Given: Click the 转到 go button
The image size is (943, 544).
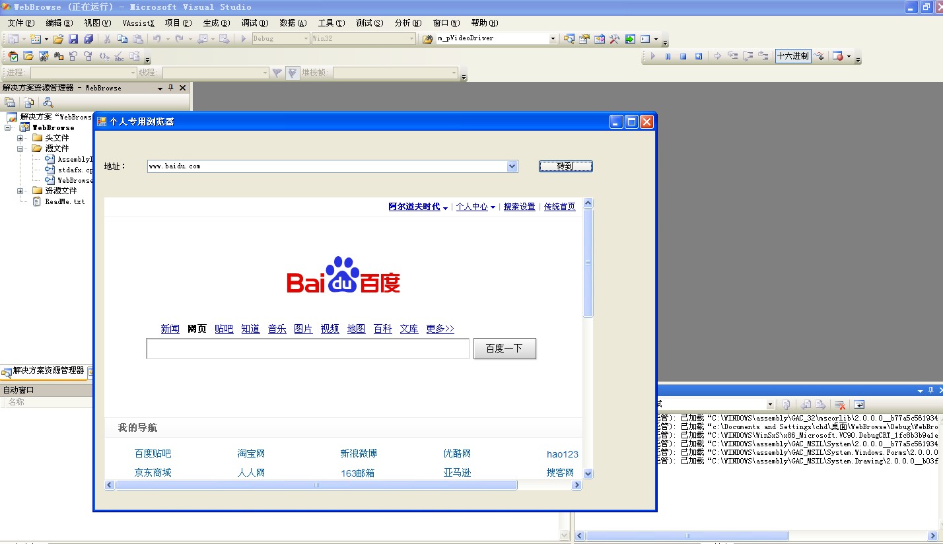Looking at the screenshot, I should [x=565, y=166].
